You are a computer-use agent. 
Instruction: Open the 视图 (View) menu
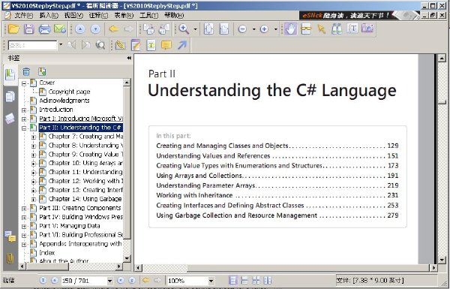pyautogui.click(x=73, y=15)
